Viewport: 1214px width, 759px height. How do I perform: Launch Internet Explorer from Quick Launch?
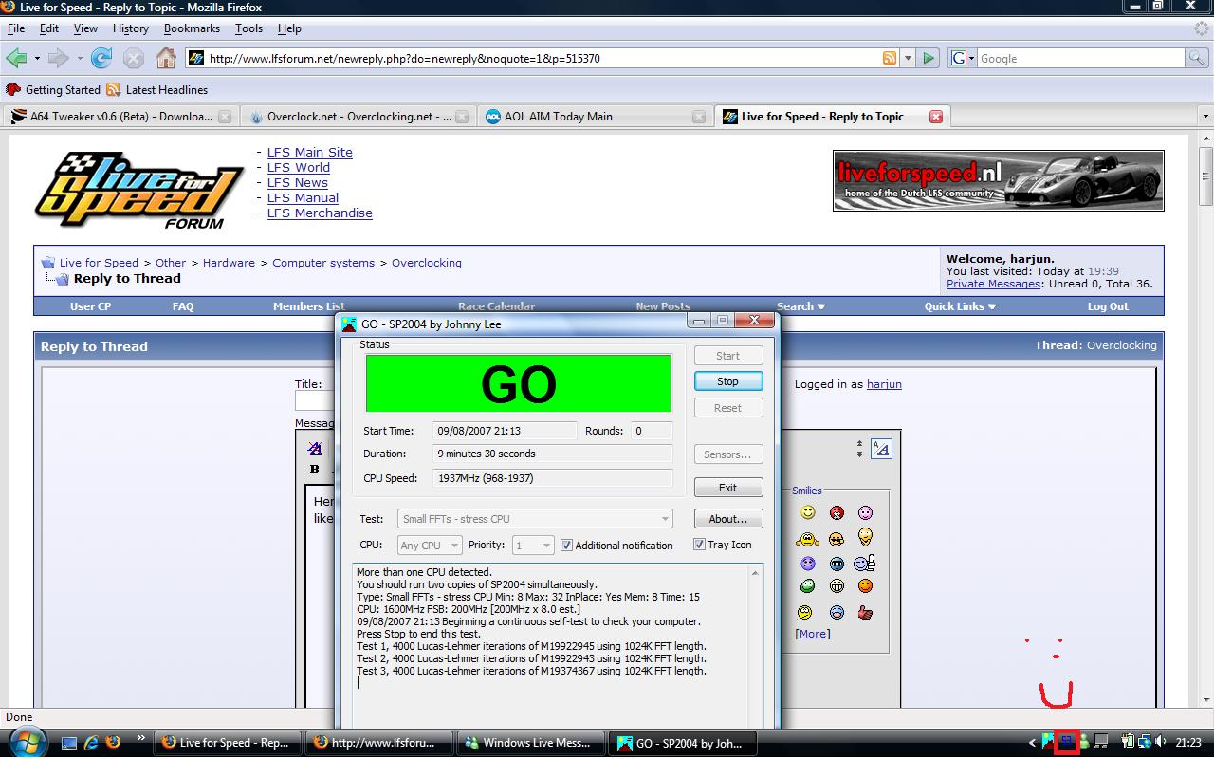pos(91,742)
